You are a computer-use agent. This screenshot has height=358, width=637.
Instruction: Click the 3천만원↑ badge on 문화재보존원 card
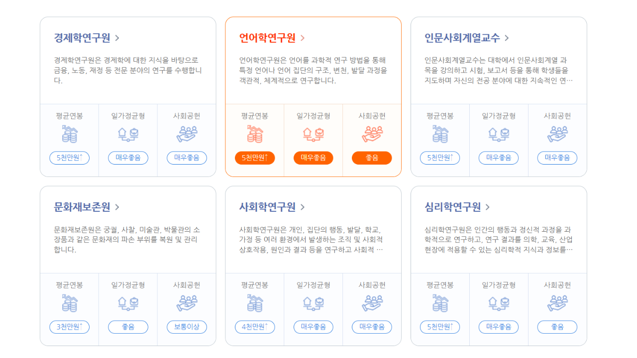point(69,327)
